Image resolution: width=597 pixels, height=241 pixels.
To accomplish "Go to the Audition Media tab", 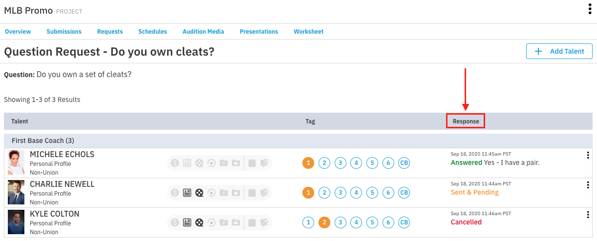I will [x=203, y=32].
